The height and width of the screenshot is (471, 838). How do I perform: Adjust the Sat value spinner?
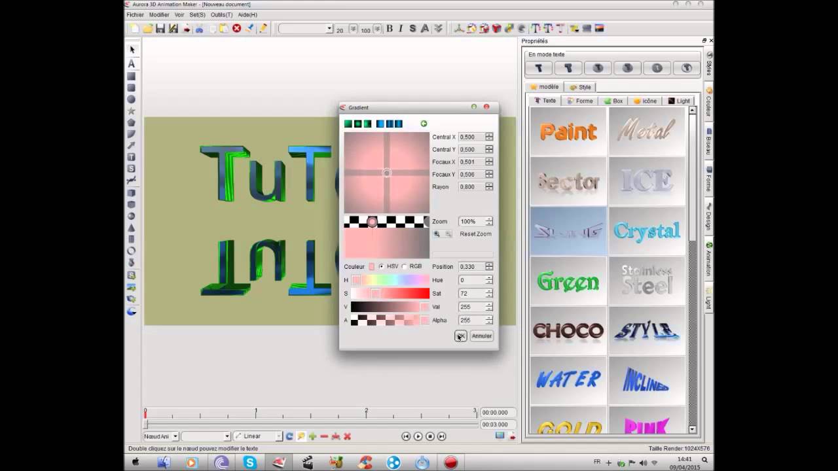pyautogui.click(x=489, y=294)
